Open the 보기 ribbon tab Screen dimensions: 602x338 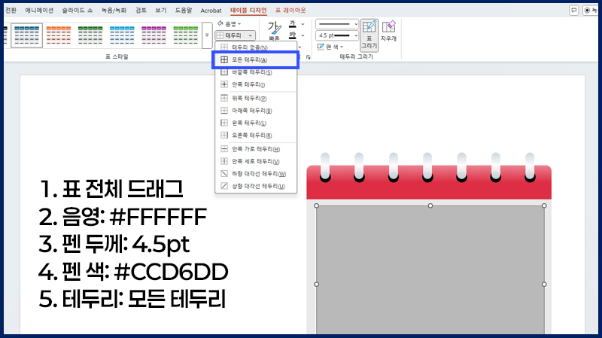click(161, 11)
